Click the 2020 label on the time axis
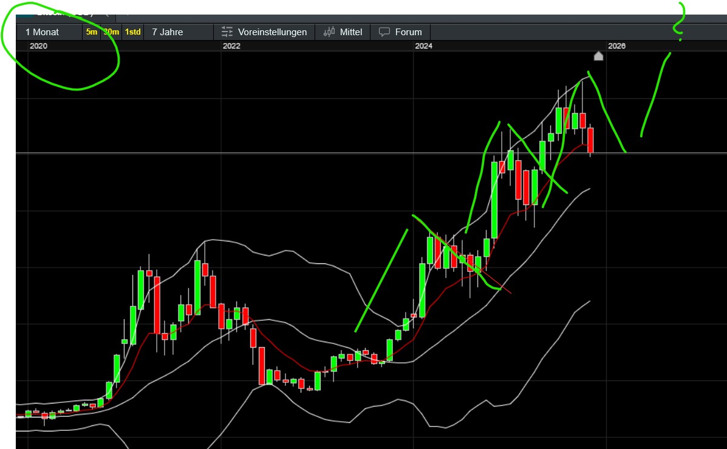 tap(38, 46)
